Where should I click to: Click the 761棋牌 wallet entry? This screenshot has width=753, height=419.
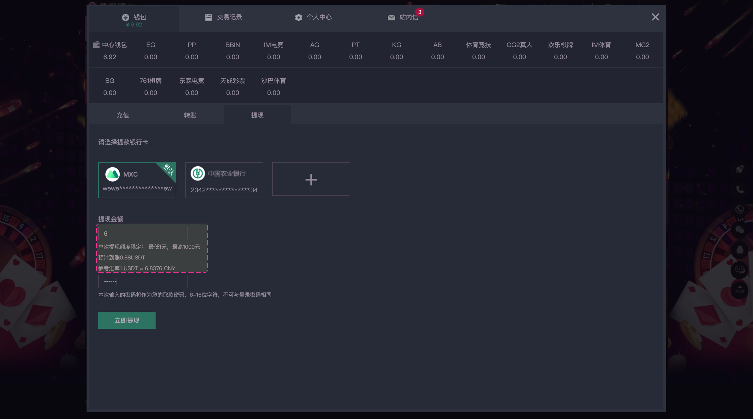151,81
